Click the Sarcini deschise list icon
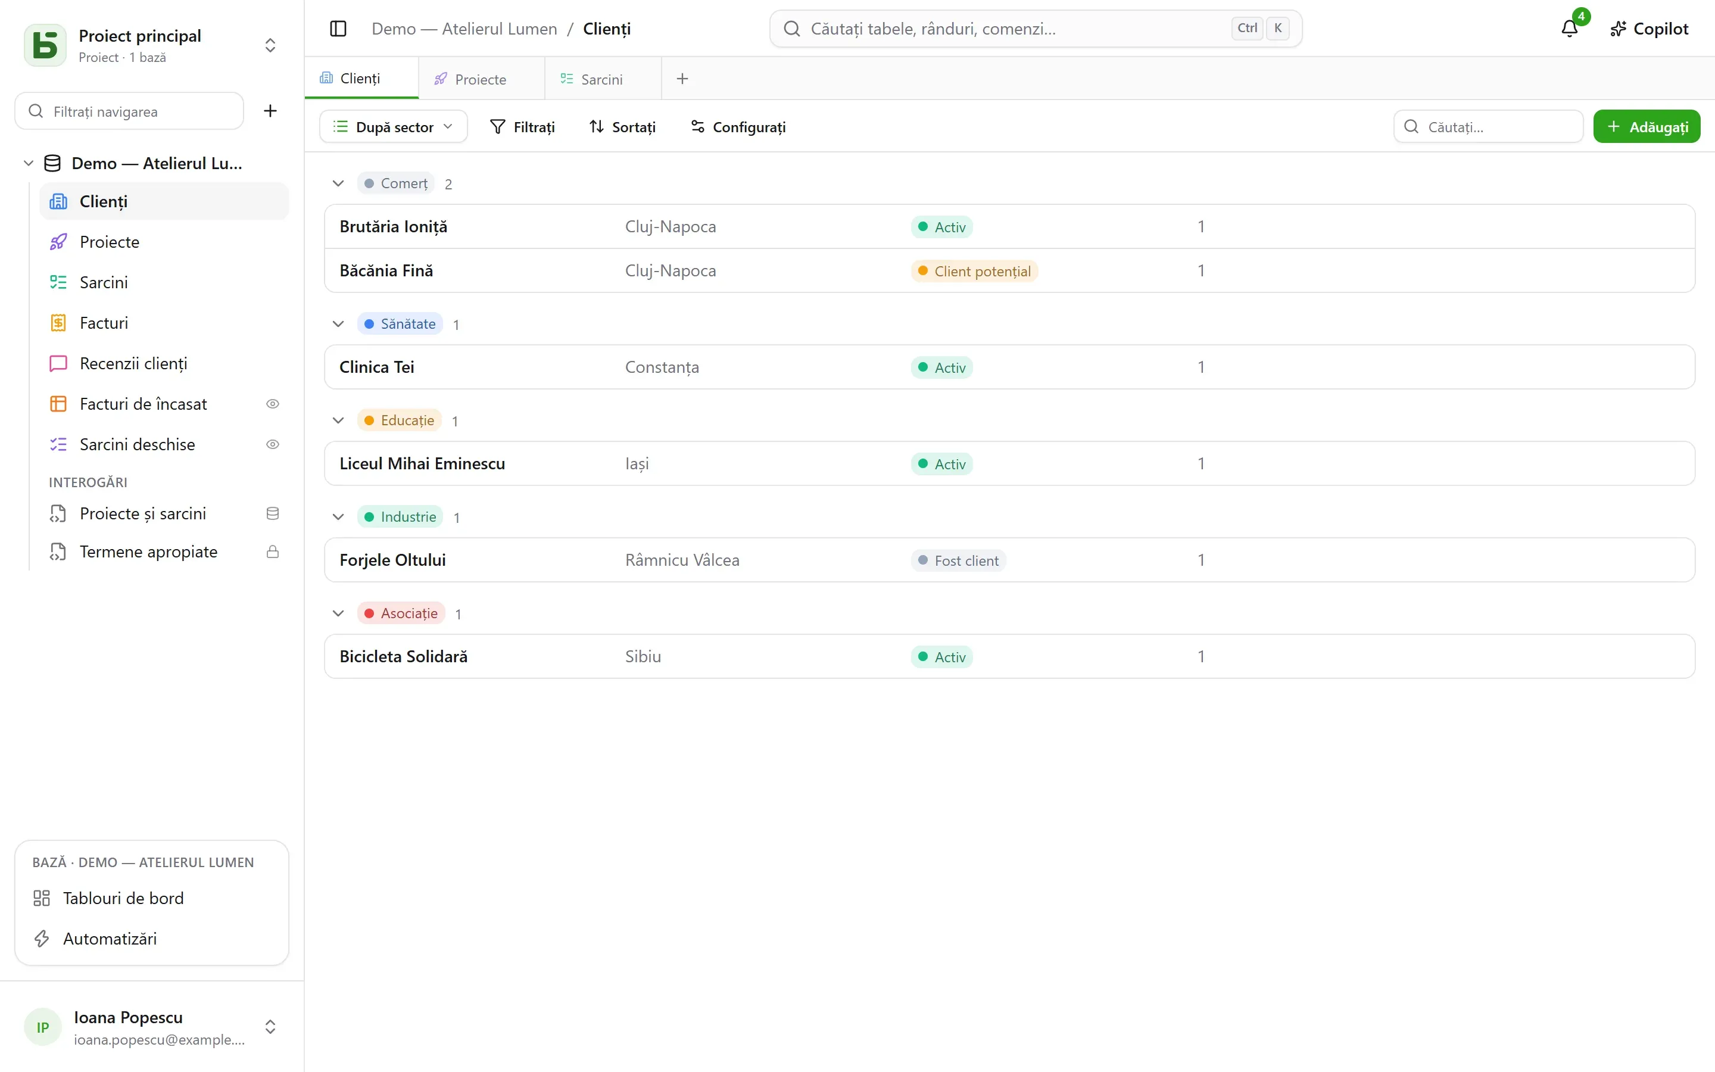 pyautogui.click(x=58, y=444)
